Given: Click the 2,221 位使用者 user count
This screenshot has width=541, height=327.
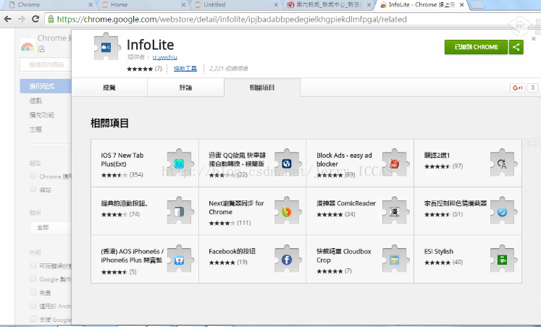Looking at the screenshot, I should pyautogui.click(x=228, y=69).
